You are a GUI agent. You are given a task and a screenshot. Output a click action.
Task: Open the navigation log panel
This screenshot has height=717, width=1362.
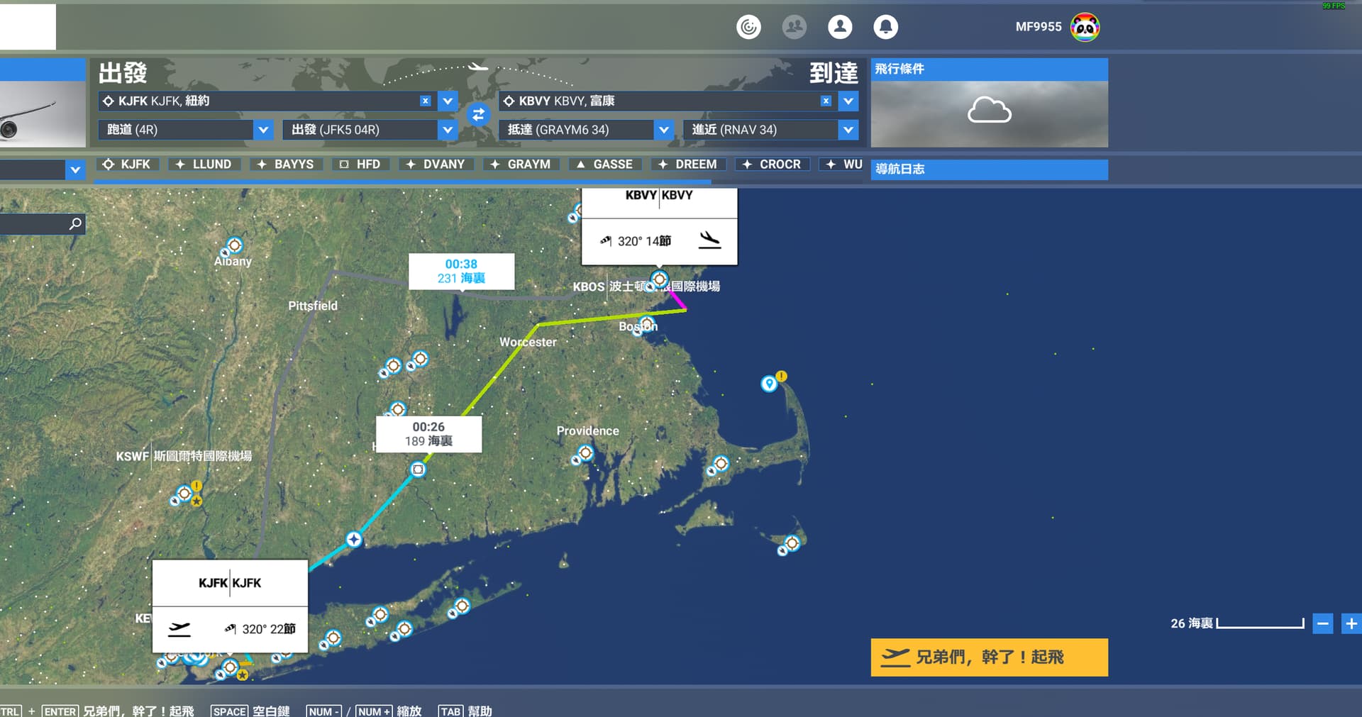[989, 169]
